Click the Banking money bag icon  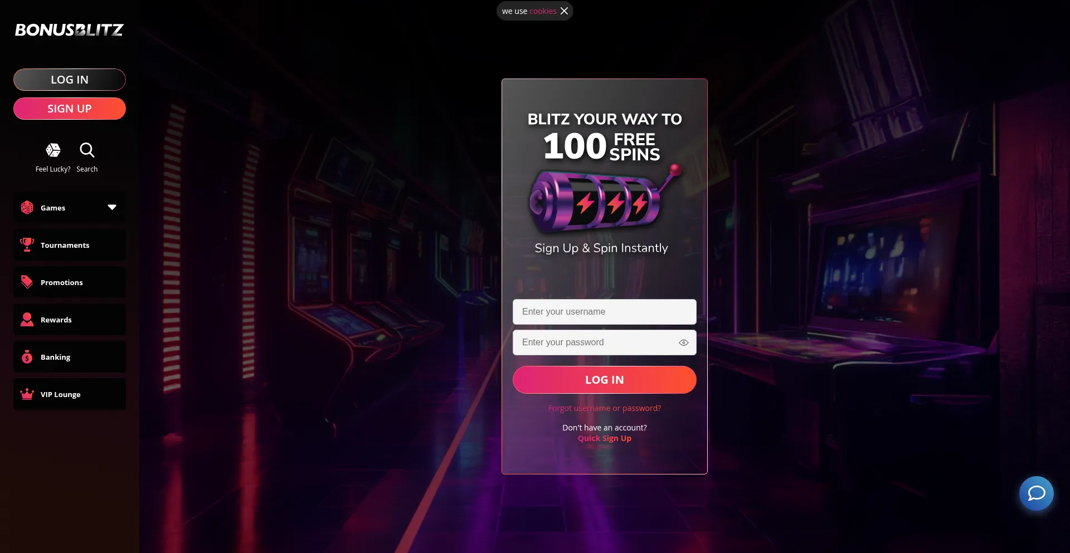[27, 356]
